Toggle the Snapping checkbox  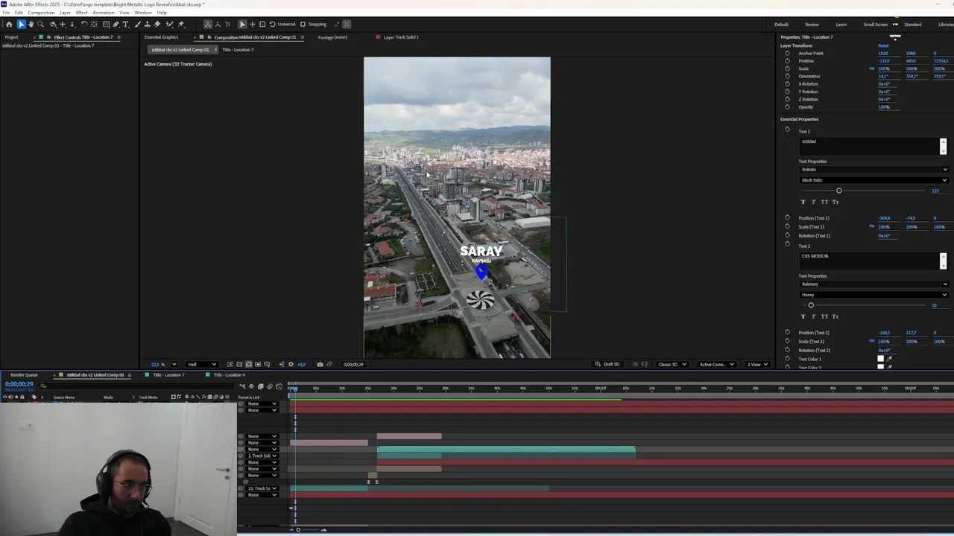(x=303, y=25)
